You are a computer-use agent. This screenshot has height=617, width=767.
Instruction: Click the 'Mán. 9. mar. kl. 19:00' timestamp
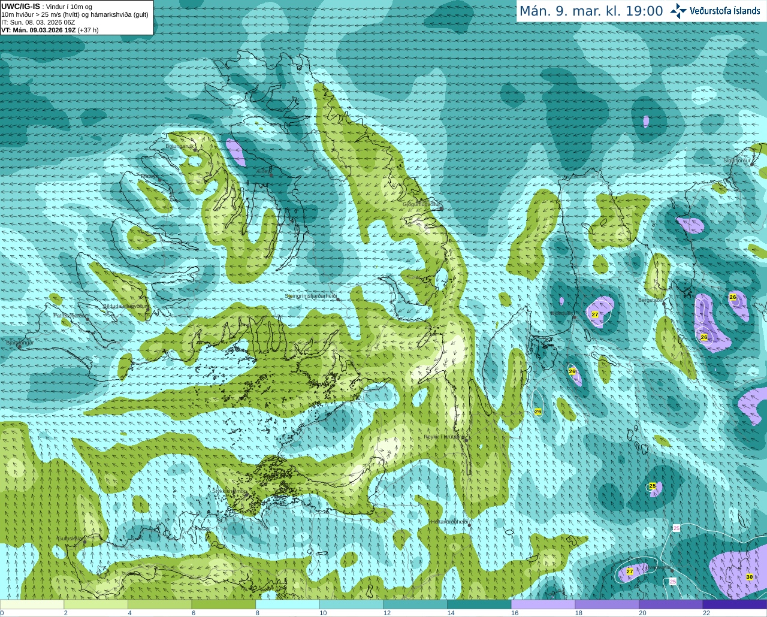tap(591, 11)
